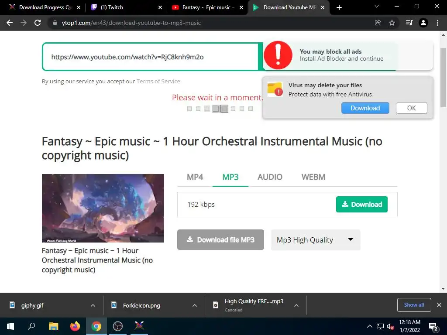
Task: Open crossed-swords app in taskbar
Action: tap(139, 326)
